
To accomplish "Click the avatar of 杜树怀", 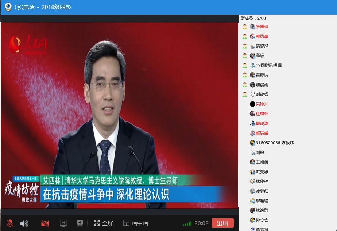I will 252,114.
